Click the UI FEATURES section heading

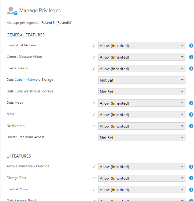(x=19, y=156)
